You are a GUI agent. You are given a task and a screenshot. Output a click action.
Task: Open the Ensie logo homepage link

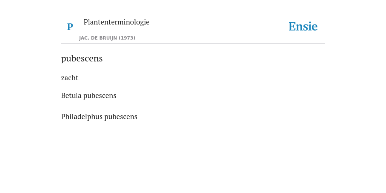pyautogui.click(x=303, y=26)
